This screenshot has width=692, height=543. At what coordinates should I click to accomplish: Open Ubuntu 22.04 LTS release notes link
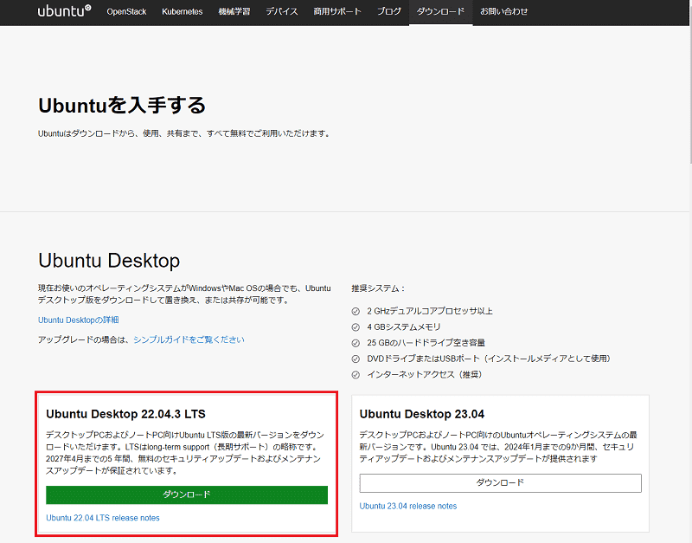[102, 518]
